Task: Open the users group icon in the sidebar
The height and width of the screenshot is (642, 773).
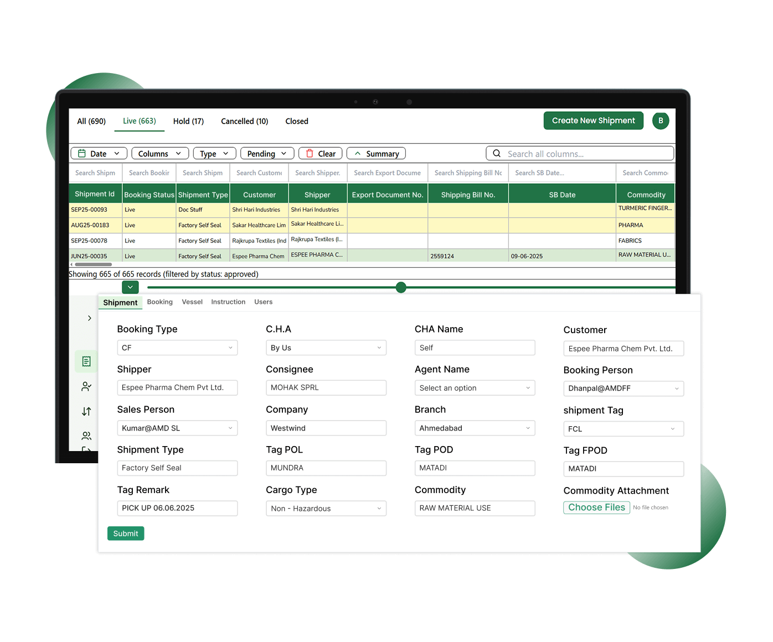Action: [x=86, y=436]
